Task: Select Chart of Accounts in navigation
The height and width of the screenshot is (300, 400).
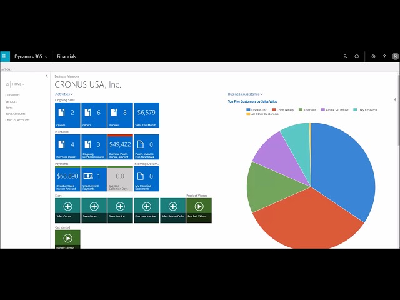Action: (17, 120)
